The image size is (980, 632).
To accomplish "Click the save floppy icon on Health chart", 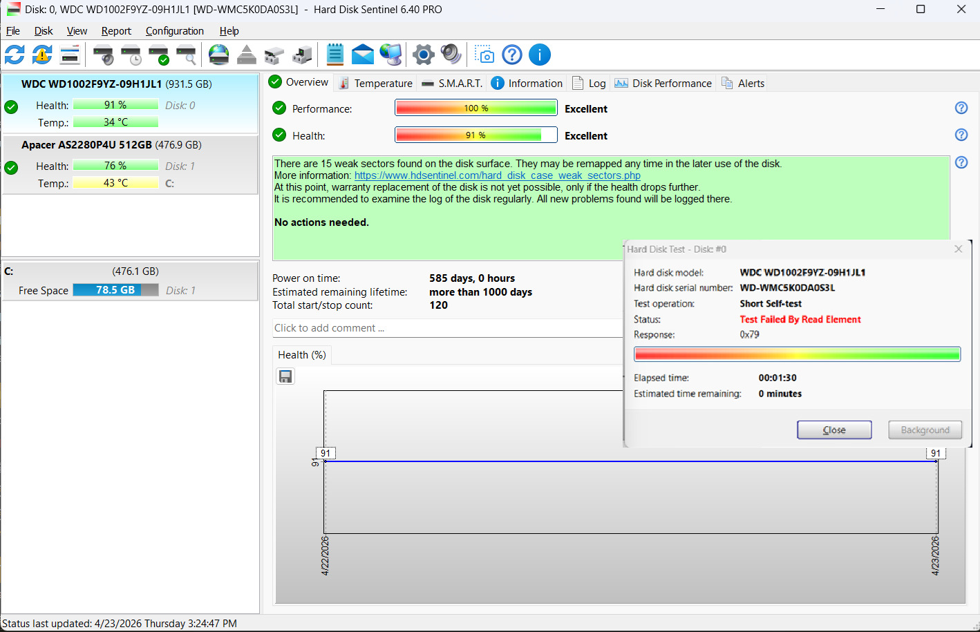I will (285, 376).
